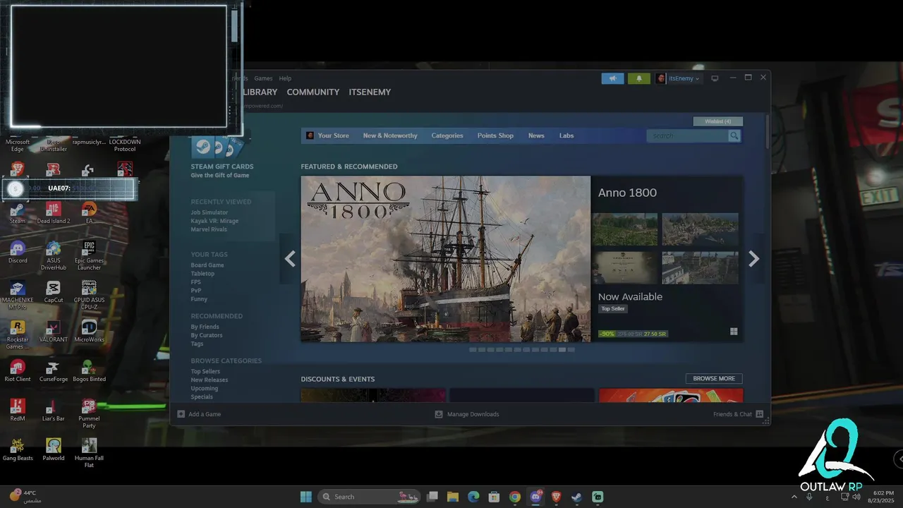Image resolution: width=903 pixels, height=508 pixels.
Task: Open CapCut desktop shortcut
Action: click(x=53, y=291)
